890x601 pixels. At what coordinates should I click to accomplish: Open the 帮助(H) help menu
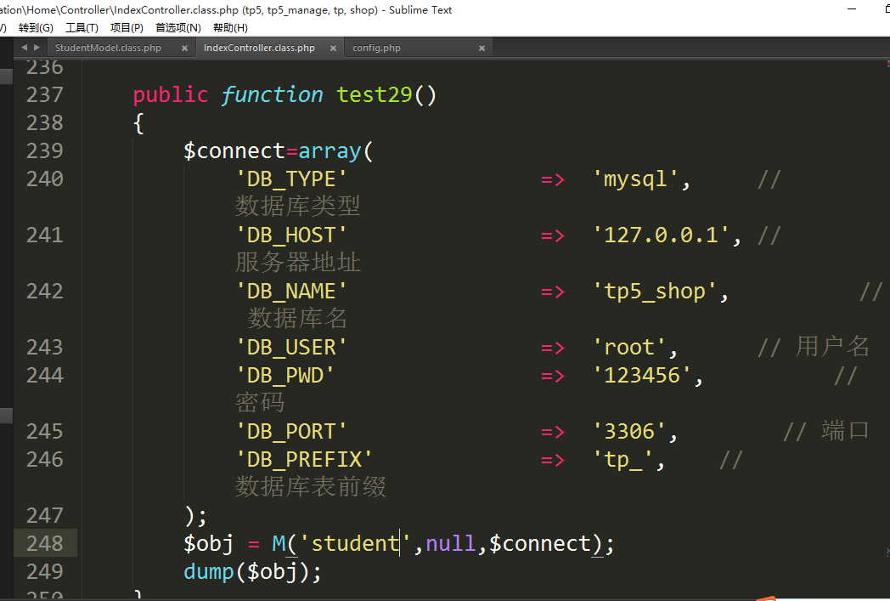230,28
